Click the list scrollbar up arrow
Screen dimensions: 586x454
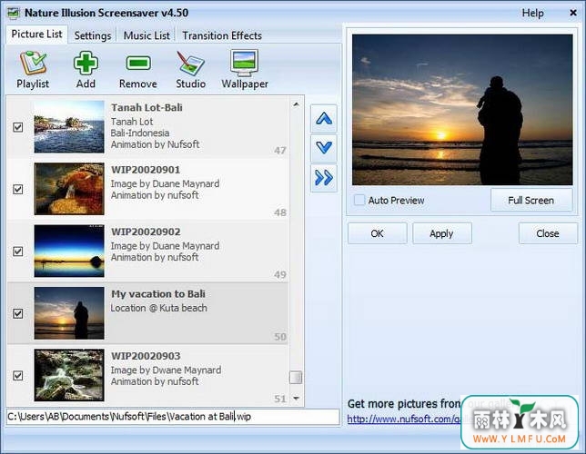[x=296, y=104]
